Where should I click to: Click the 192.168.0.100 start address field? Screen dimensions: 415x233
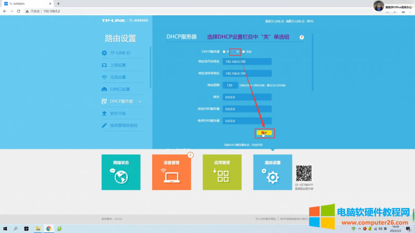pyautogui.click(x=247, y=61)
